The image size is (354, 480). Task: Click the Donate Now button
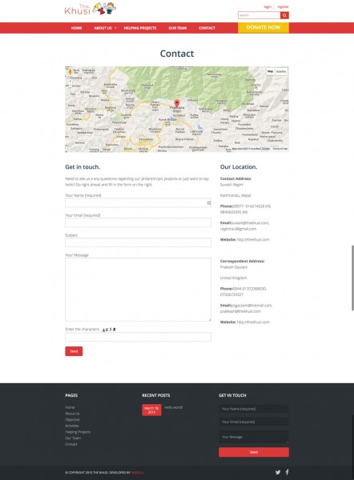[263, 27]
